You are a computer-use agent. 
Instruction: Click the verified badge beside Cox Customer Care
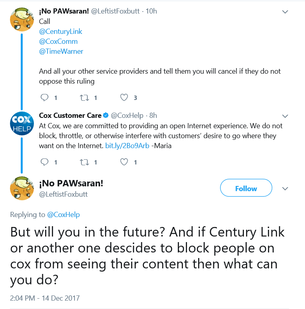tap(106, 115)
